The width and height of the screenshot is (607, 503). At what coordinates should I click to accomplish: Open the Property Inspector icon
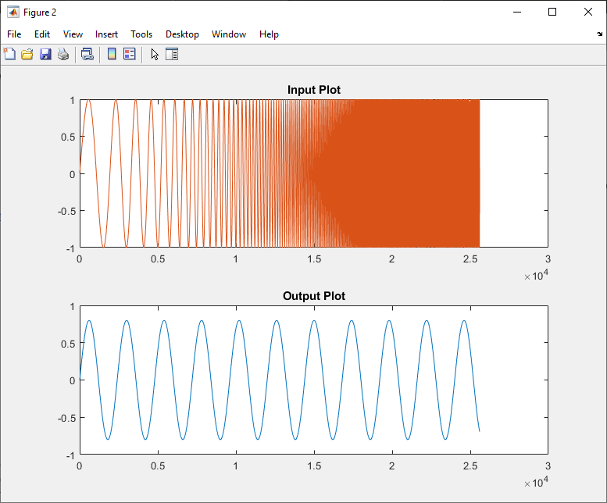click(172, 55)
